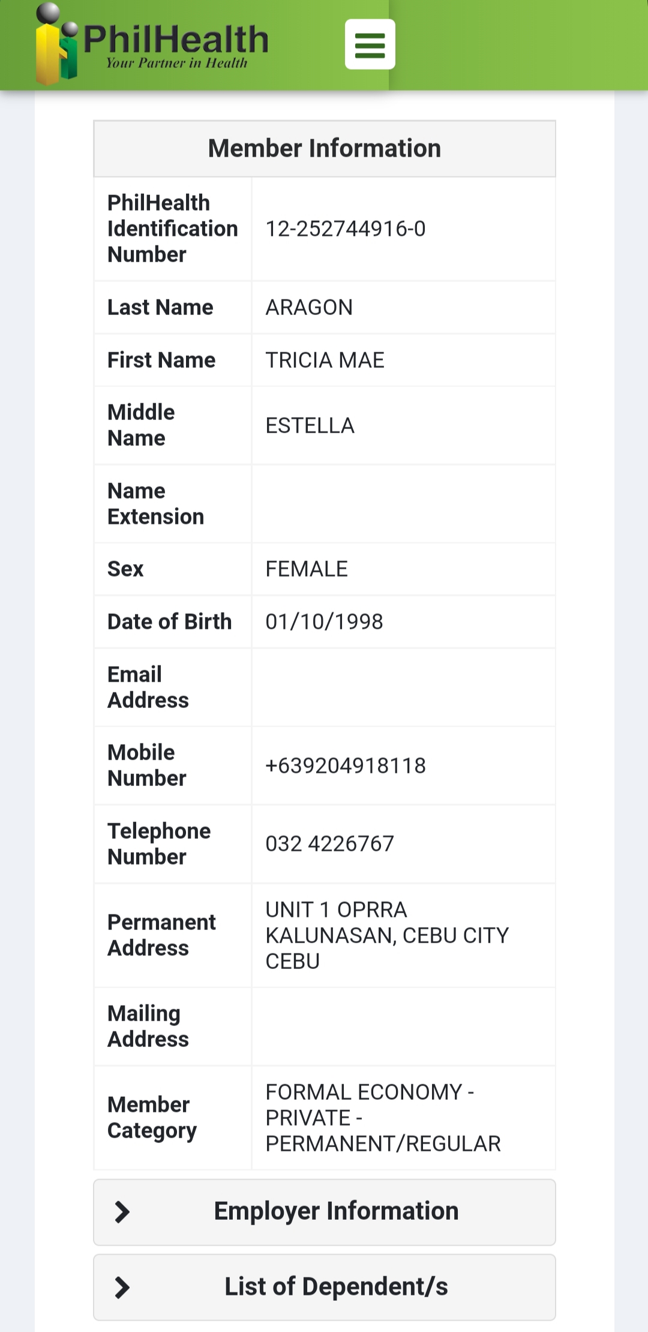Image resolution: width=648 pixels, height=1332 pixels.
Task: Click the first name value TRICIA MAE
Action: point(325,360)
